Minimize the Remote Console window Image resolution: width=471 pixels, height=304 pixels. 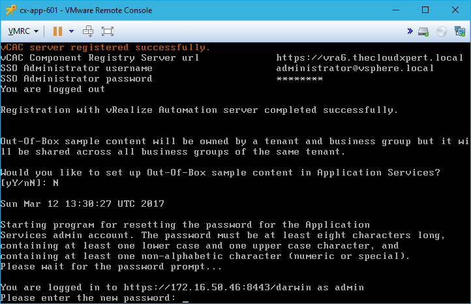coord(396,10)
